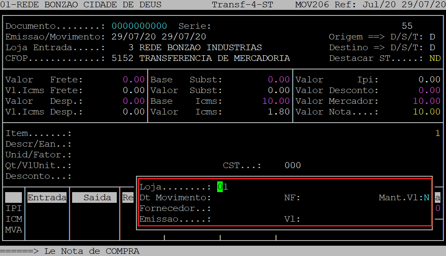Select the Entrada column header
Viewport: 446px width, 256px height.
(47, 198)
